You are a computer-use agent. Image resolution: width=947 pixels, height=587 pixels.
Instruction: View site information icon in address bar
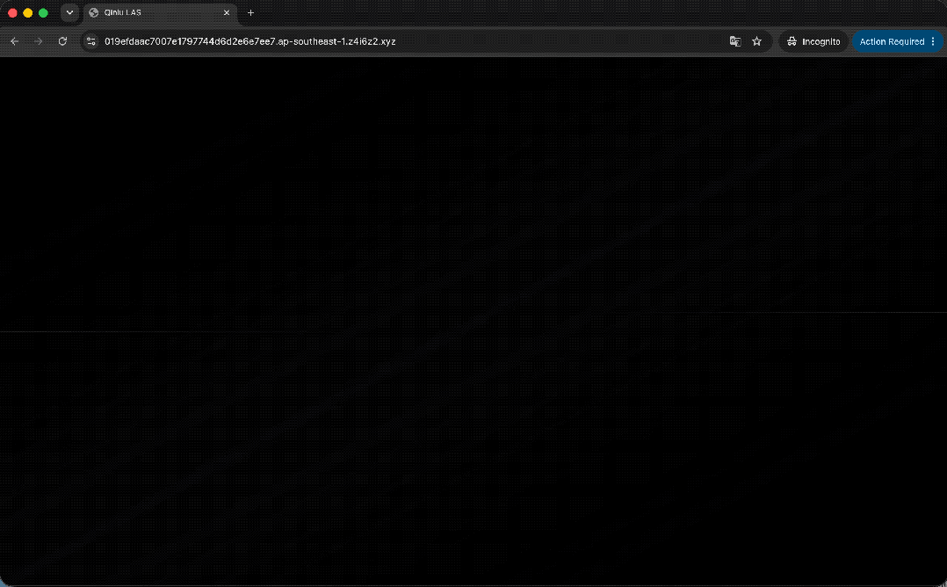click(x=91, y=41)
